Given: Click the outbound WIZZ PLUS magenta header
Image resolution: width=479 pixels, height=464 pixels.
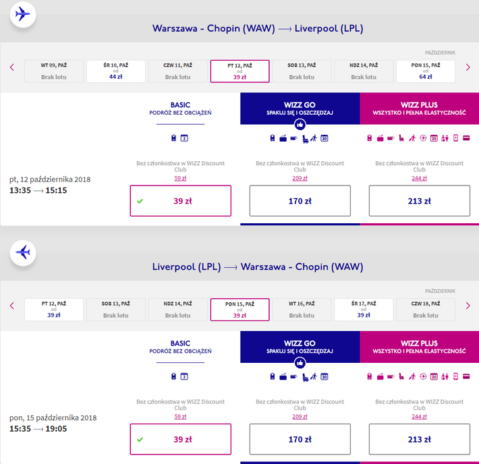Looking at the screenshot, I should pyautogui.click(x=420, y=109).
